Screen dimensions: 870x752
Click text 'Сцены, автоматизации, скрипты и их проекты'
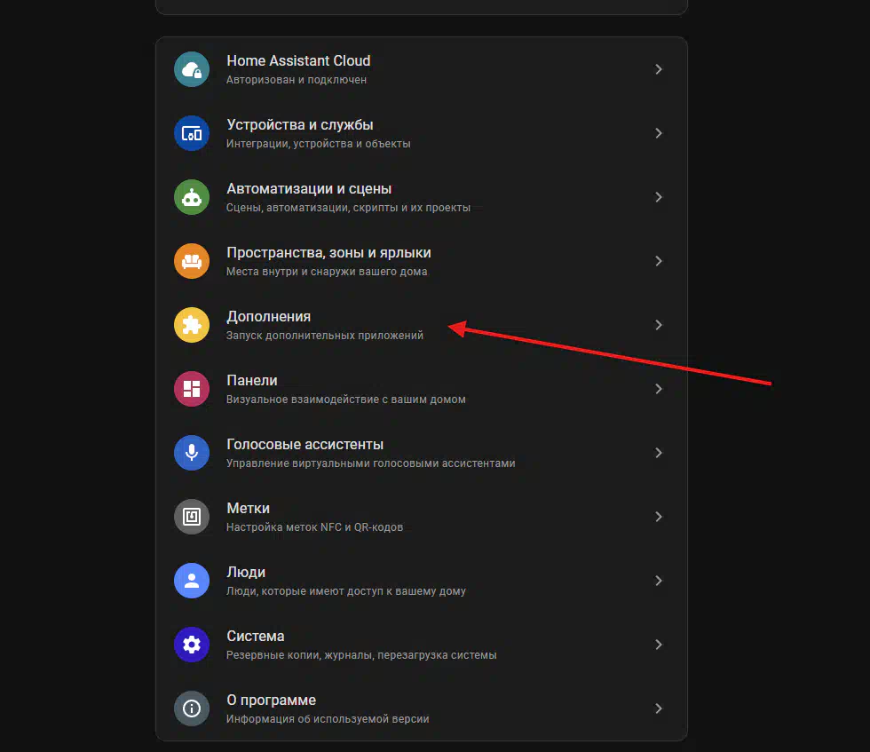tap(348, 208)
